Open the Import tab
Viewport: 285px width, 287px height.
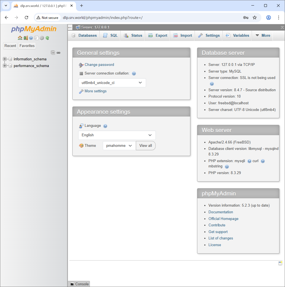click(182, 36)
